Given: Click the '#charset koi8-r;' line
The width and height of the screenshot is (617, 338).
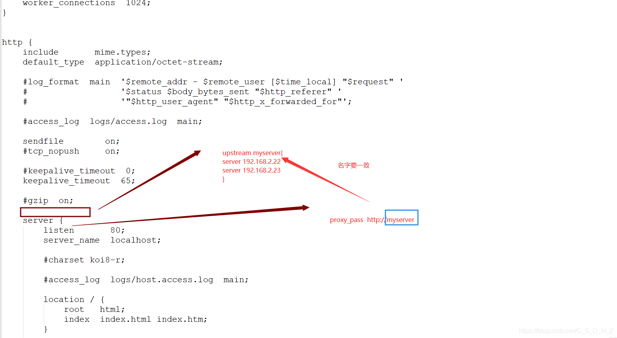Looking at the screenshot, I should click(x=84, y=260).
